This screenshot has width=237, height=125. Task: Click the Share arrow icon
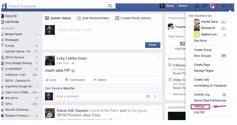pyautogui.click(x=94, y=80)
